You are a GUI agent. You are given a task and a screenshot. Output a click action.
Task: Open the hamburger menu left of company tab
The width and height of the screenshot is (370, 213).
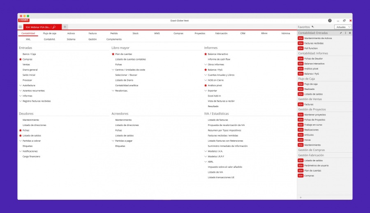point(20,27)
